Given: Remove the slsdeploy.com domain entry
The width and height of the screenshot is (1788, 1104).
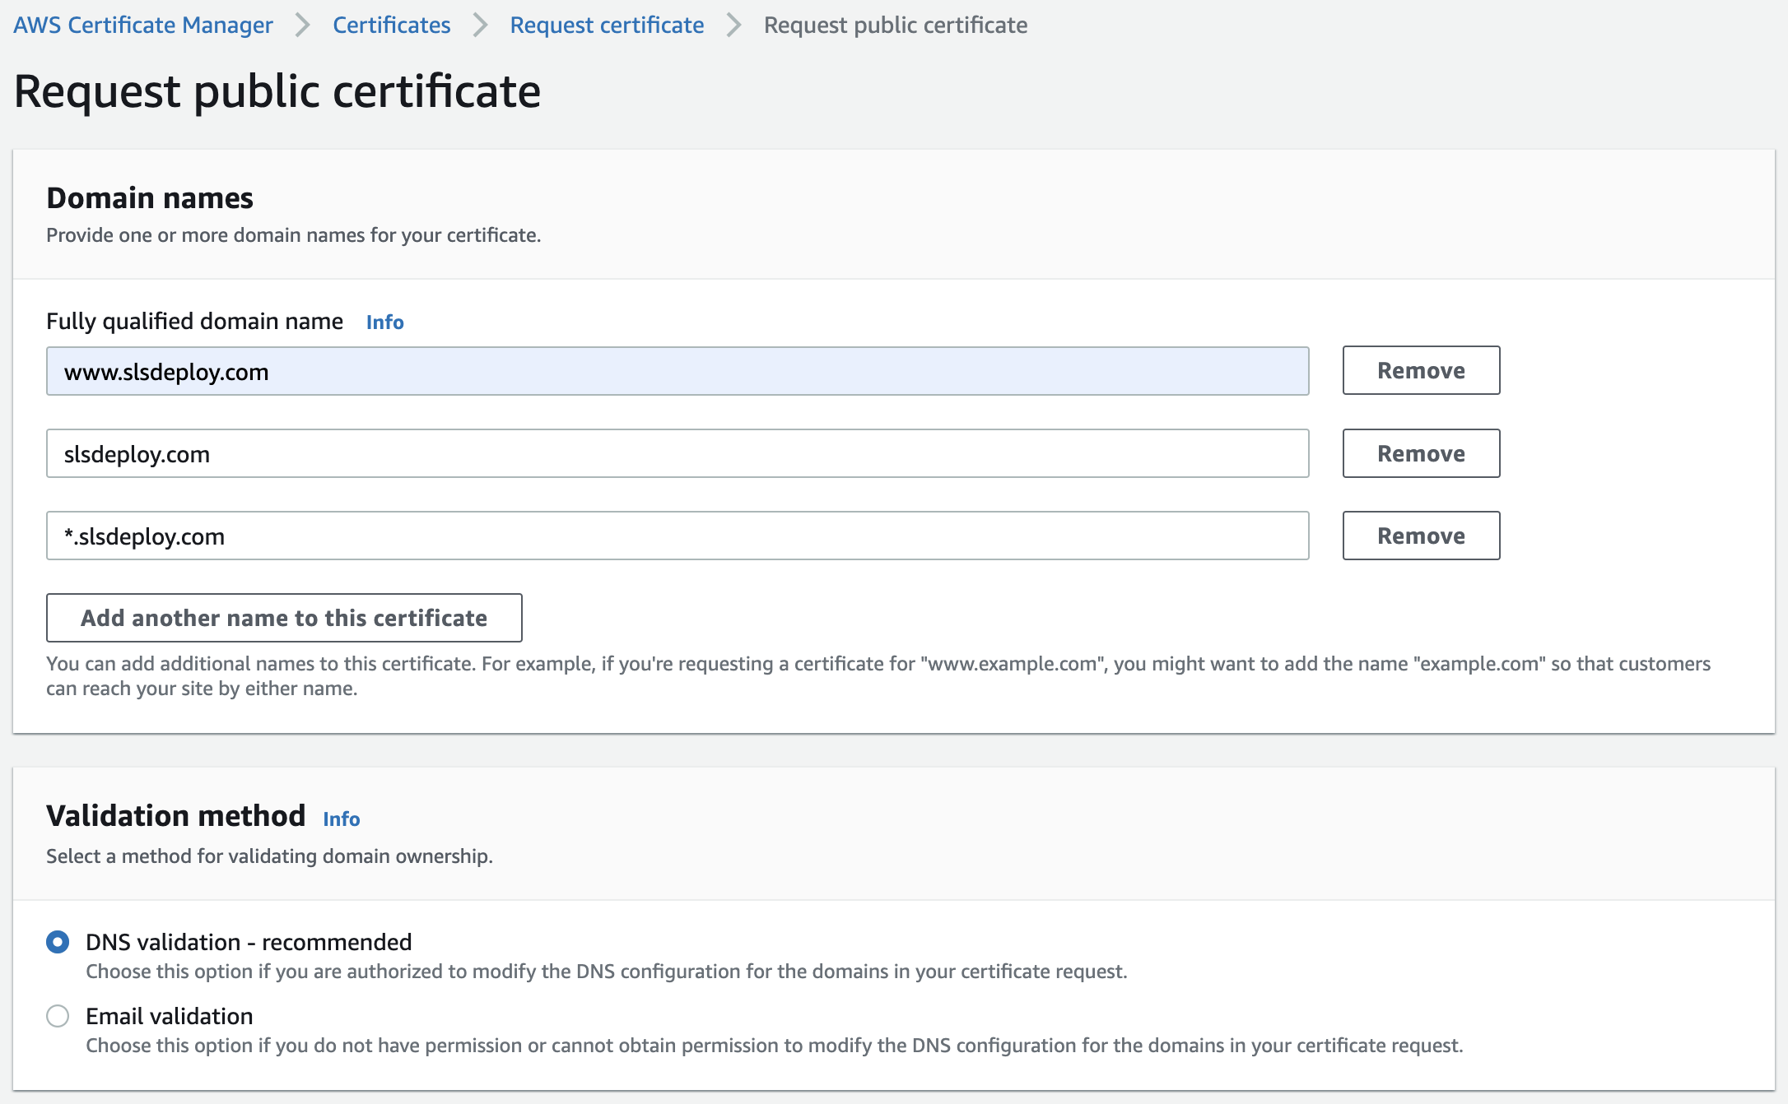Looking at the screenshot, I should pyautogui.click(x=1421, y=453).
